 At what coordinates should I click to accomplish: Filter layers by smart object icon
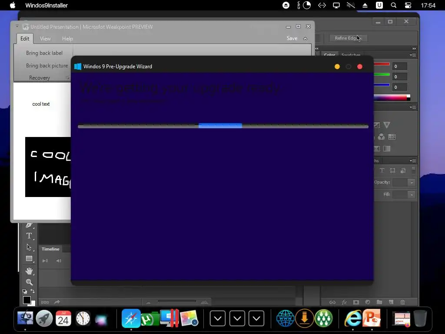[x=403, y=170]
